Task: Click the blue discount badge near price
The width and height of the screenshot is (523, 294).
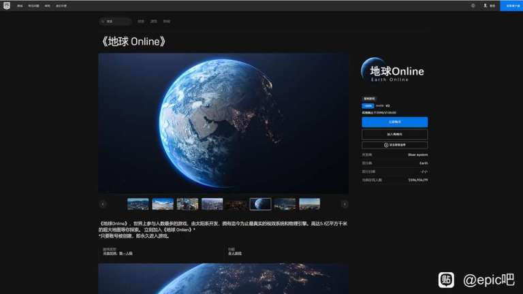Action: (368, 106)
